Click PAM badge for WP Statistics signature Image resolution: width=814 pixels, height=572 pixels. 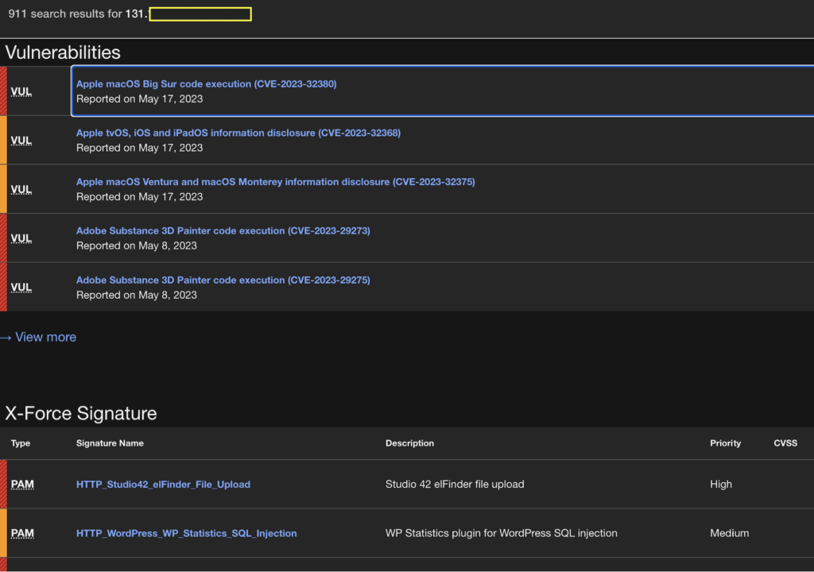point(22,533)
